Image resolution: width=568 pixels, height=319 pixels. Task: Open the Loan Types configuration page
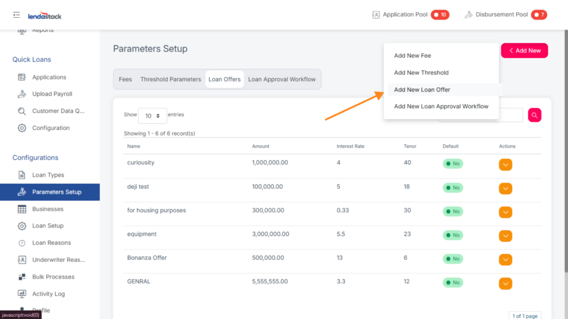click(x=48, y=175)
